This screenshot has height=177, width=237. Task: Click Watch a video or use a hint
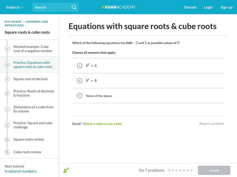pyautogui.click(x=103, y=124)
